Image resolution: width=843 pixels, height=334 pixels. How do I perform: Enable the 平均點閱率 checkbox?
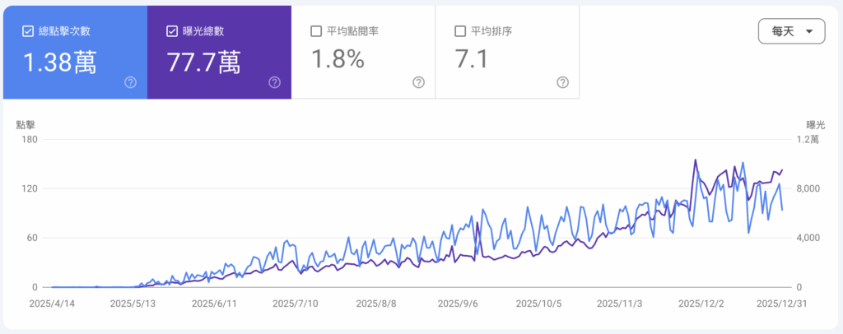tap(316, 31)
